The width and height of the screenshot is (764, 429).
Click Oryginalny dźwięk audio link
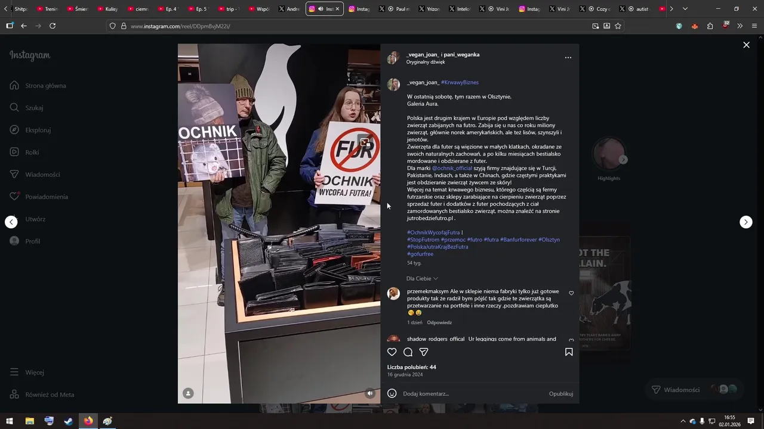tap(426, 62)
